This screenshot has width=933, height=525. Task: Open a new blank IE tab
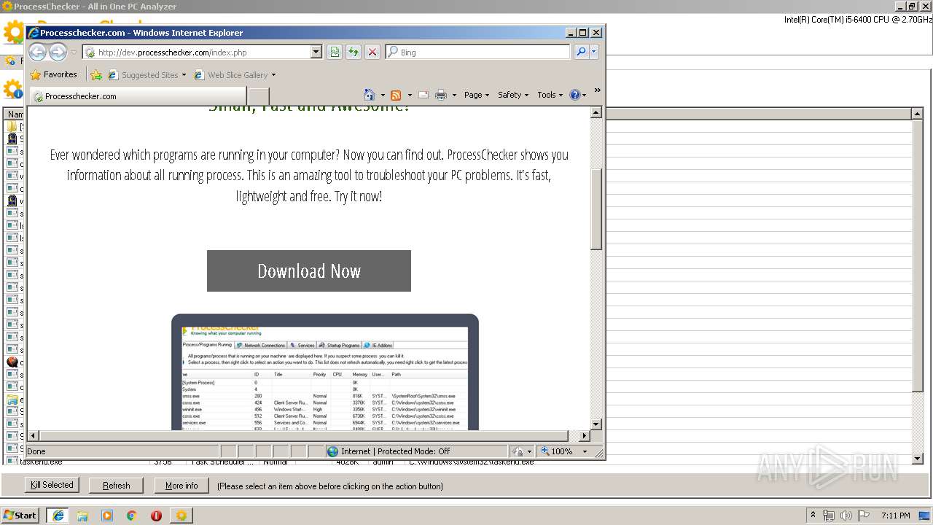pos(259,96)
